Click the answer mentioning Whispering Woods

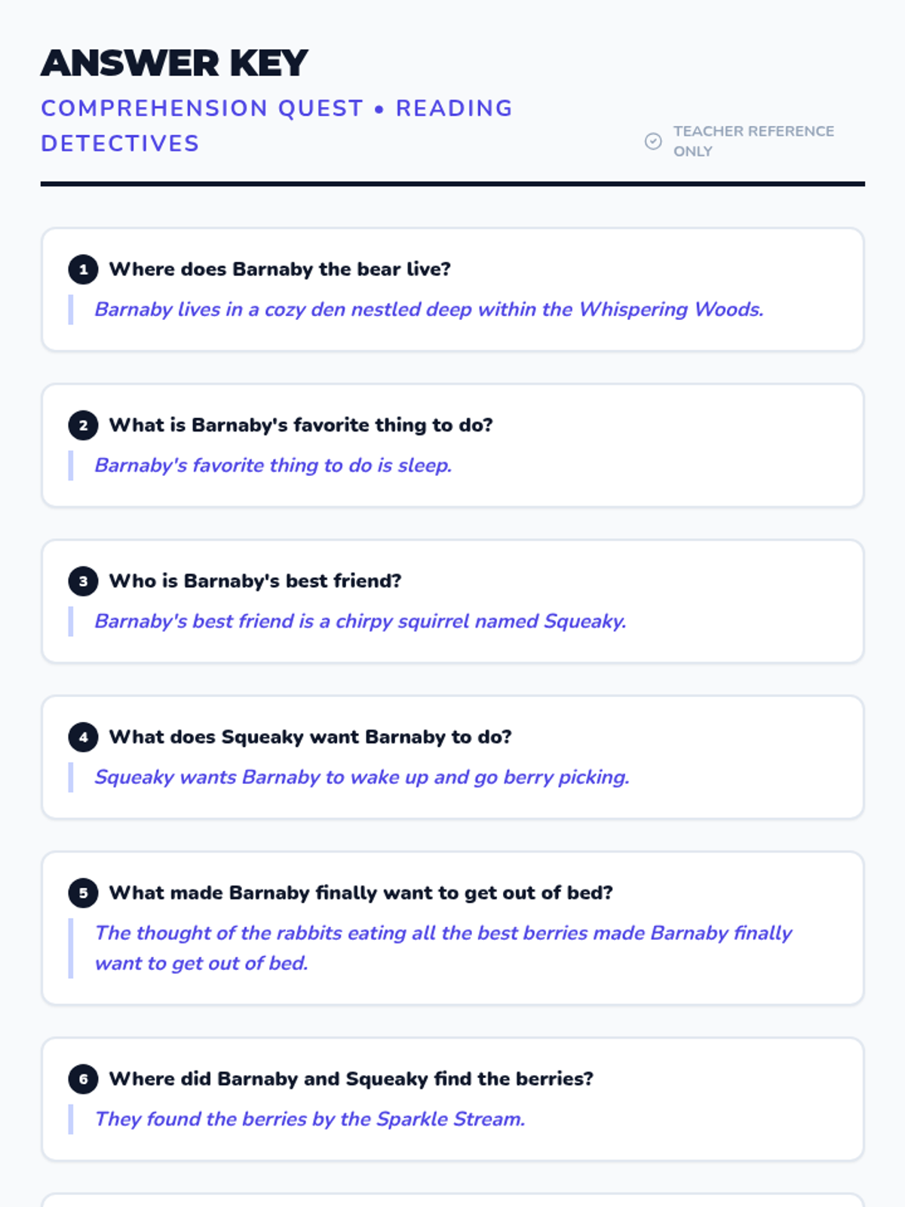(429, 309)
